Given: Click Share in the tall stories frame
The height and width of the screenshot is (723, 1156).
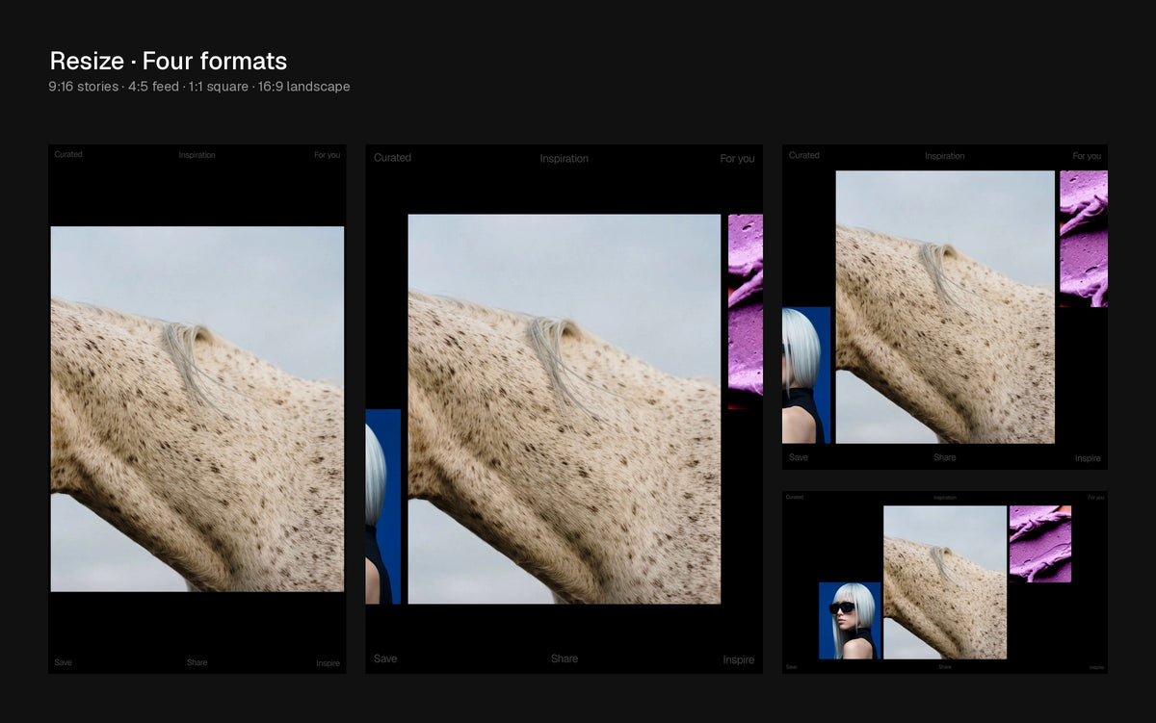Looking at the screenshot, I should pyautogui.click(x=197, y=662).
